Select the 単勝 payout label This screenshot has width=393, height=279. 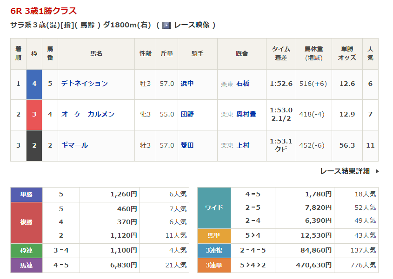tap(27, 195)
